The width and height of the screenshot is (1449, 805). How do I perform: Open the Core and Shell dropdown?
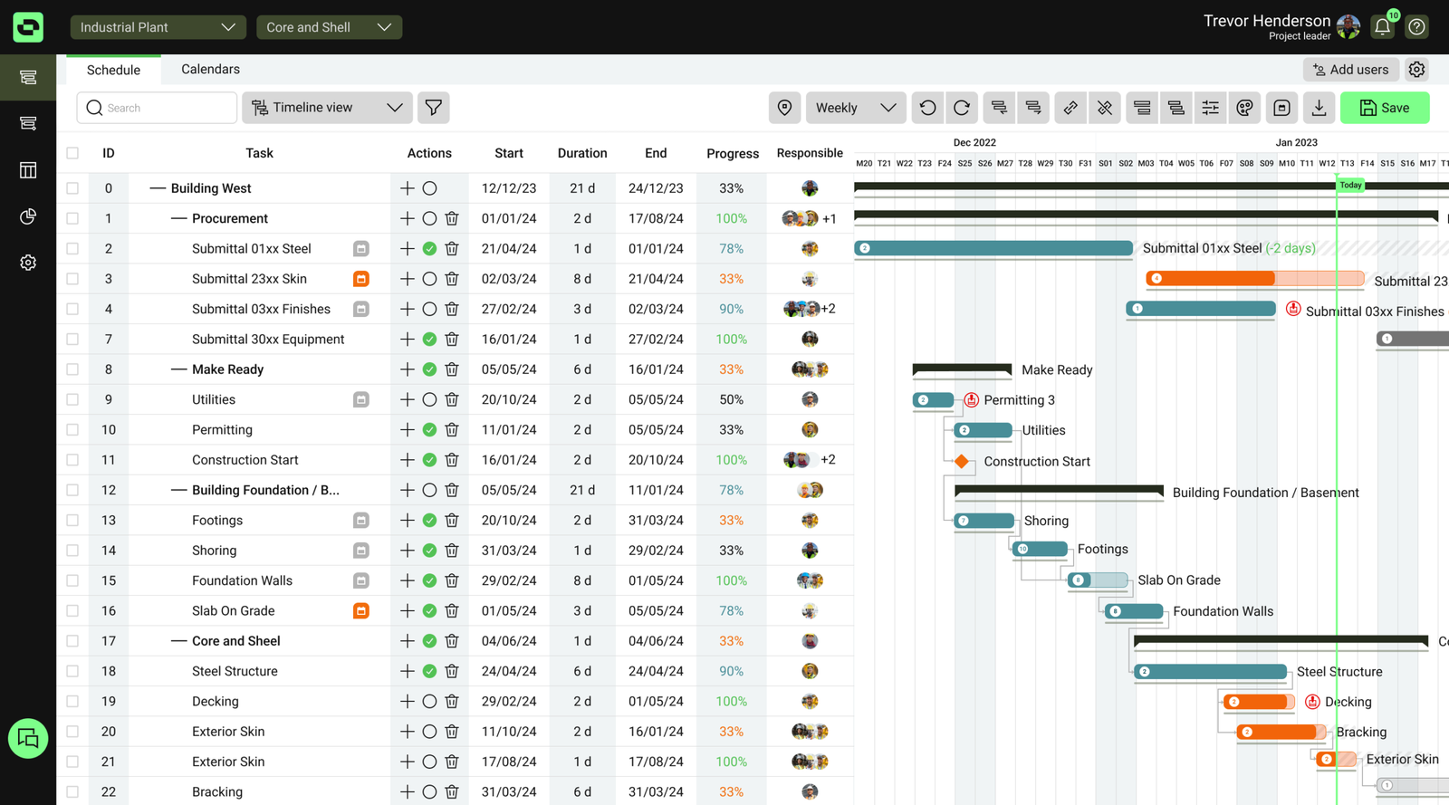point(330,27)
